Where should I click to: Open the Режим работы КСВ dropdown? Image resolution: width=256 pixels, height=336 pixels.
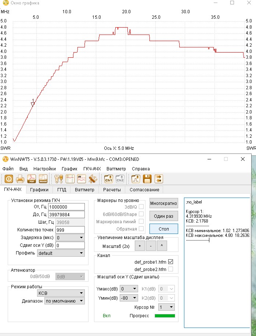[61, 293]
